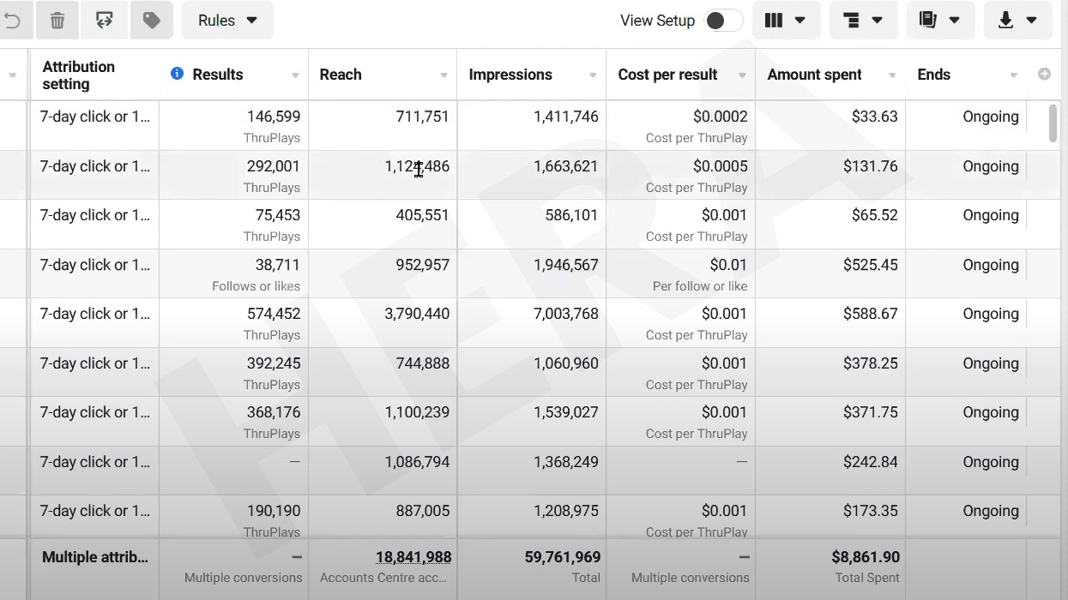This screenshot has width=1068, height=600.
Task: Click the tag label icon
Action: click(x=152, y=21)
